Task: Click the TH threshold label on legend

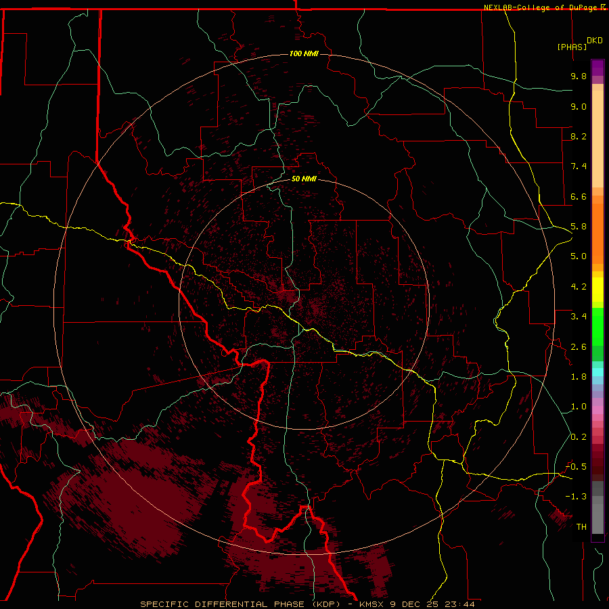Action: coord(581,527)
